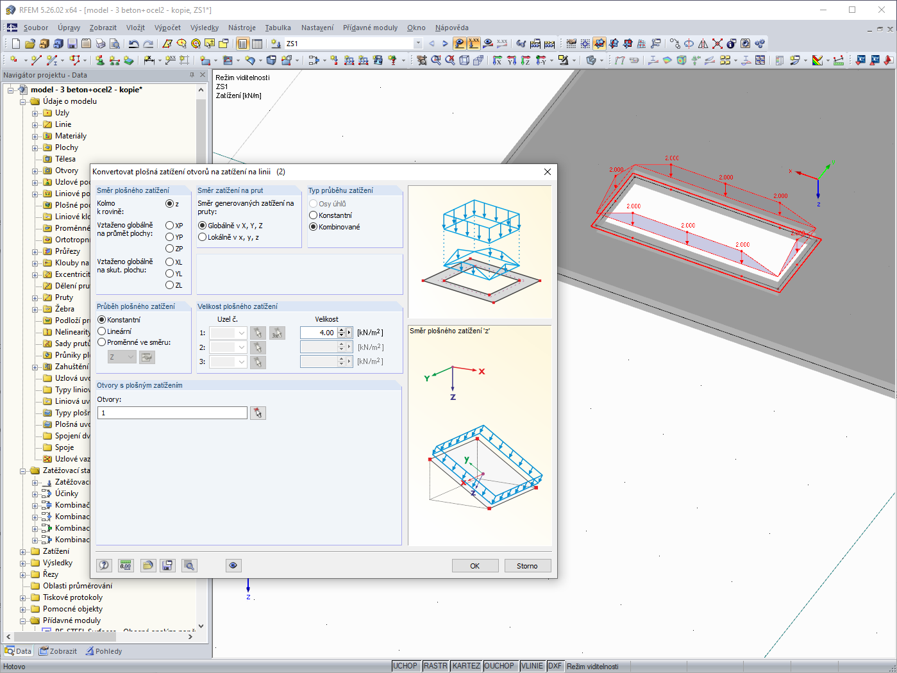Open the 'Přídavné moduly' menu

(x=370, y=28)
